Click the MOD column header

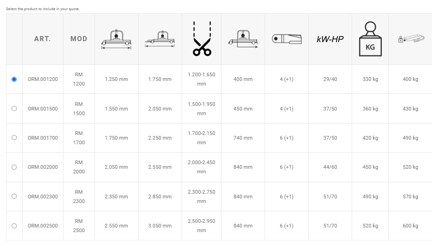coord(79,39)
